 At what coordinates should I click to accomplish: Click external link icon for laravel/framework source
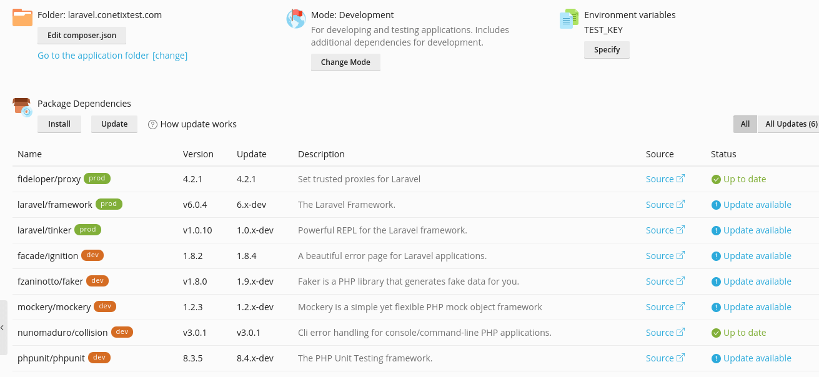(680, 204)
